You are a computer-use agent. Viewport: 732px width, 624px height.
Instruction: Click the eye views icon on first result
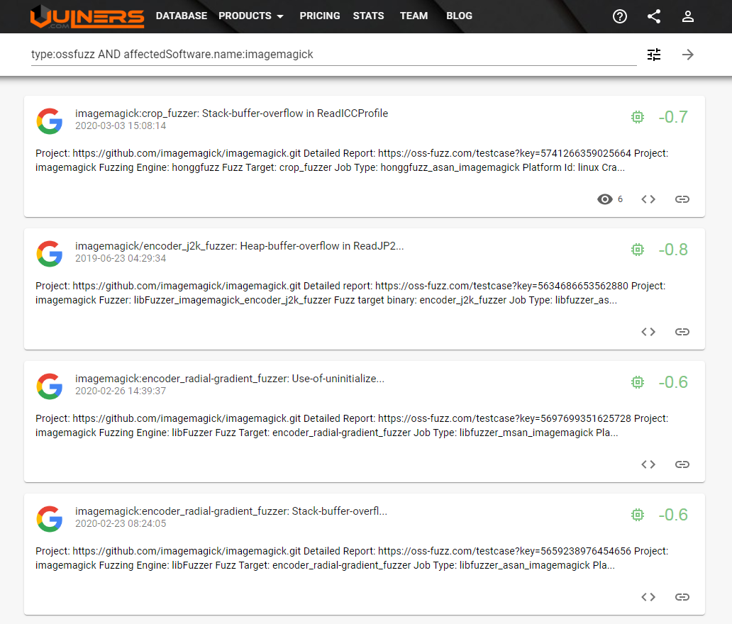(x=604, y=199)
